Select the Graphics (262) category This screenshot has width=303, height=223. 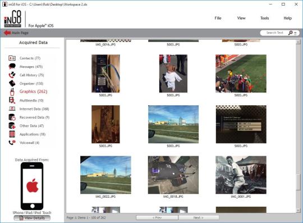pos(34,91)
